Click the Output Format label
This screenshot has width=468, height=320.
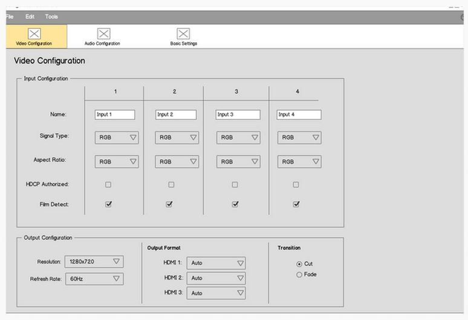tap(164, 248)
